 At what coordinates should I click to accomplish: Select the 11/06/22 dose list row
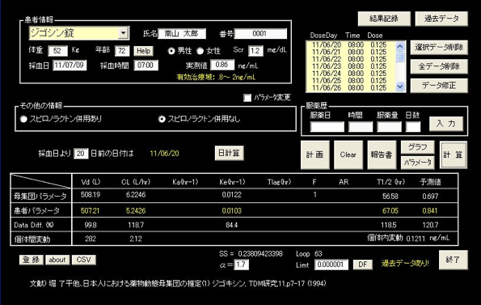click(x=350, y=59)
